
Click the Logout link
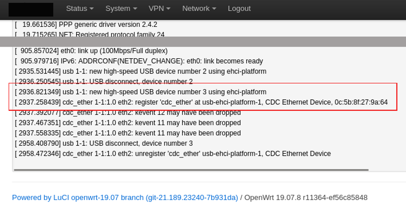coord(239,9)
